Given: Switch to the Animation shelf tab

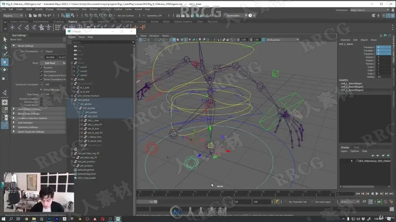Looking at the screenshot, I should tap(87, 22).
